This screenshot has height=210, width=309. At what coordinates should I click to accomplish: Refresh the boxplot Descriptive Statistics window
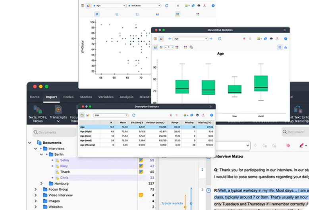[x=219, y=39]
